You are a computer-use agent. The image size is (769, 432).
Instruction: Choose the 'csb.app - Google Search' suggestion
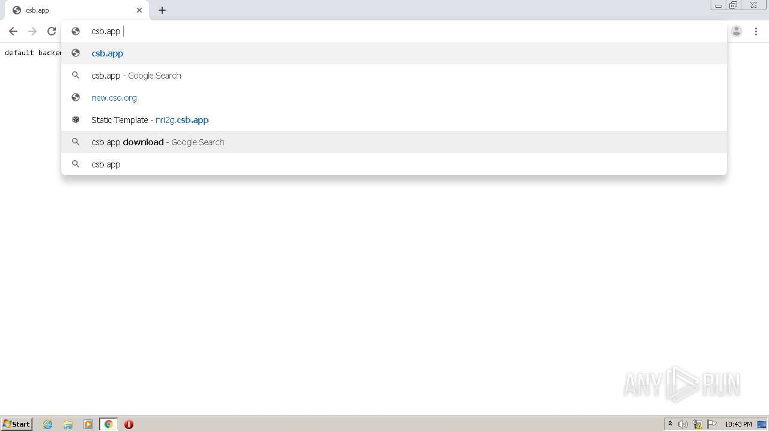(x=394, y=76)
